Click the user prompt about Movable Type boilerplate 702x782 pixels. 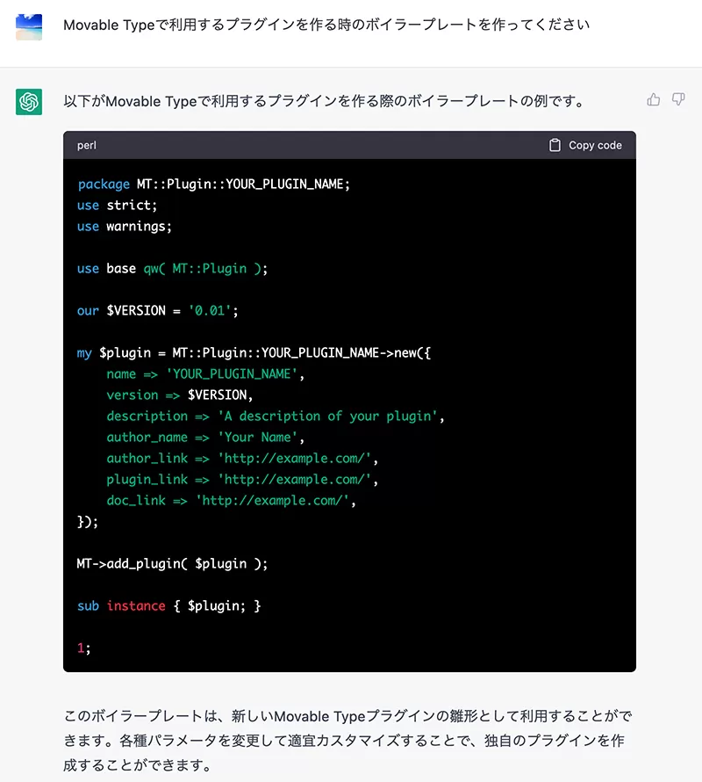326,25
